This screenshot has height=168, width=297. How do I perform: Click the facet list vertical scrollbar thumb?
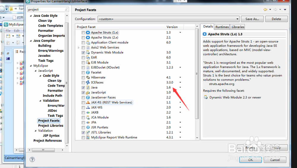[x=197, y=74]
